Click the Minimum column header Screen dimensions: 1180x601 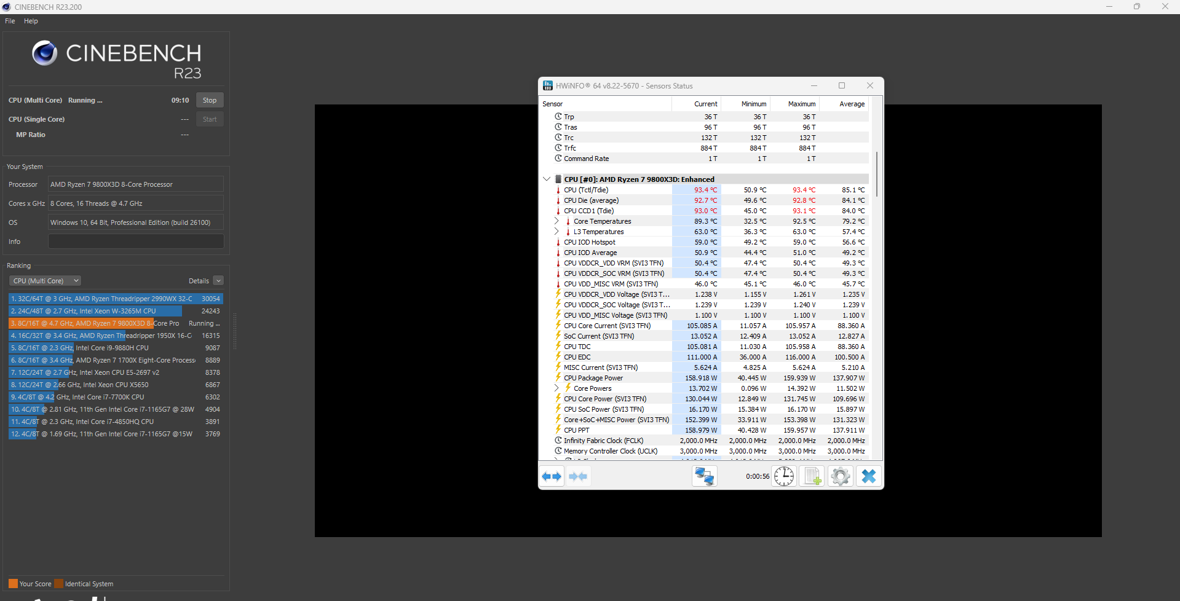pos(746,104)
